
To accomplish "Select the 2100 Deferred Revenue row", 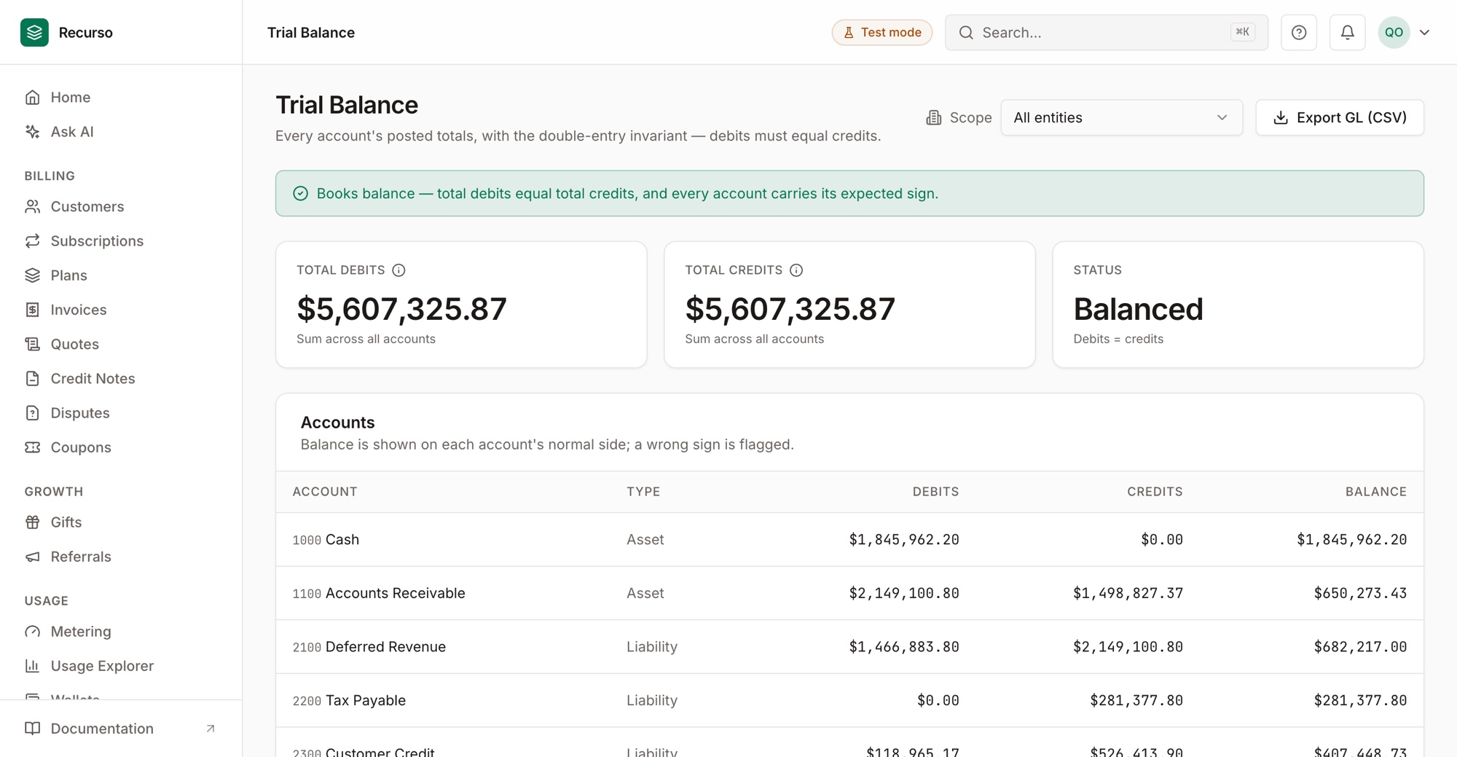I will coord(849,647).
